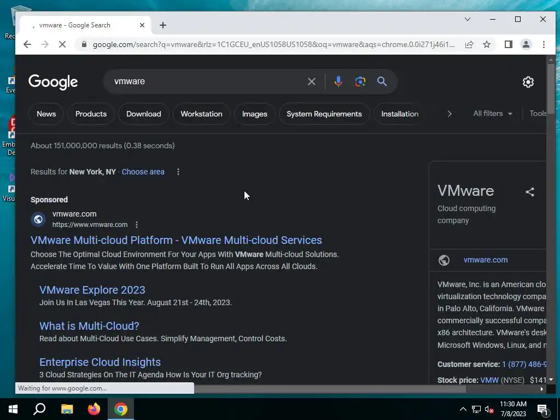Screen dimensions: 560x420
Task: Search by image with Google Lens icon
Action: 360,81
